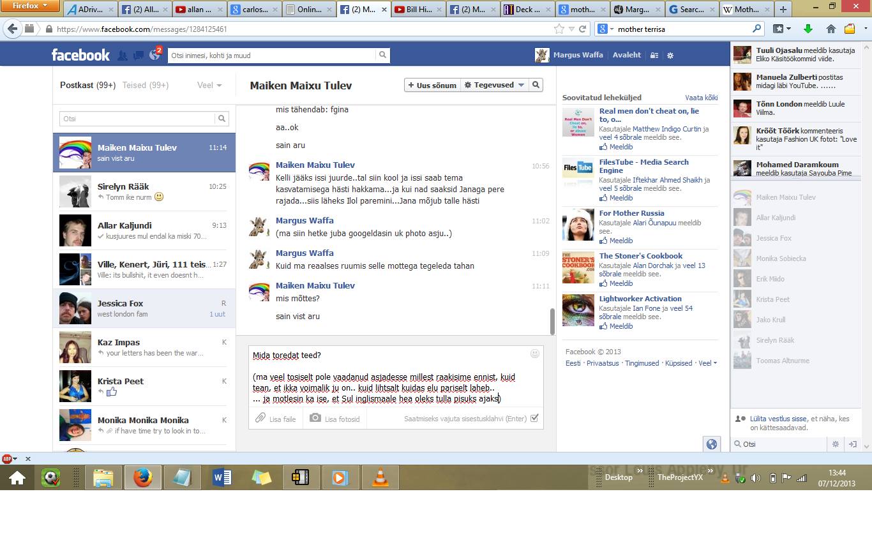Switch to the ADrive browser tab
Screen dimensions: 872x554
(91, 9)
